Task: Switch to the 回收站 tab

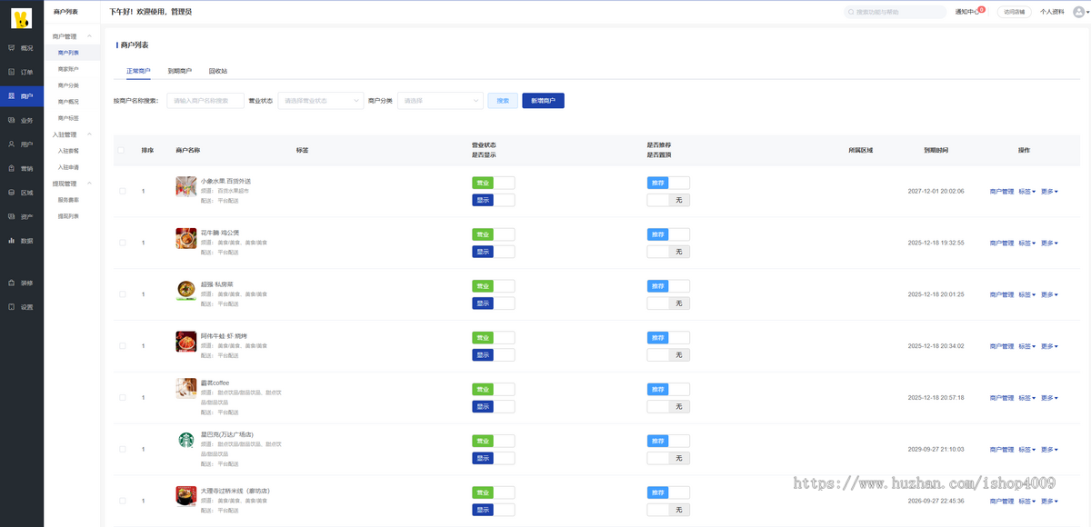Action: (x=218, y=70)
